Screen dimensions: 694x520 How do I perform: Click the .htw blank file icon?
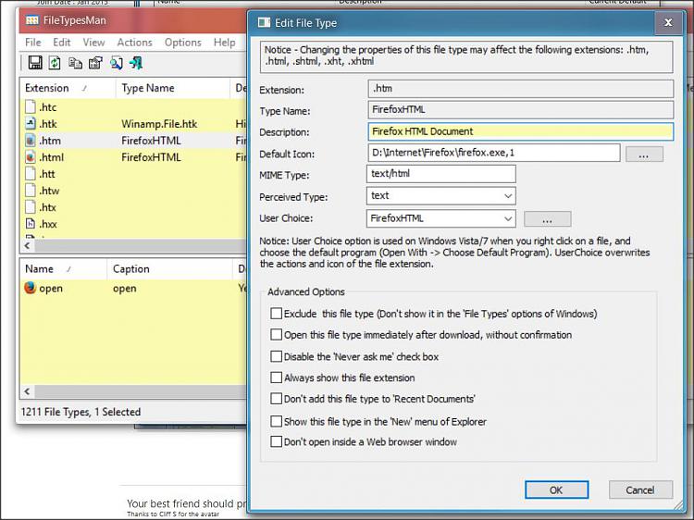31,191
